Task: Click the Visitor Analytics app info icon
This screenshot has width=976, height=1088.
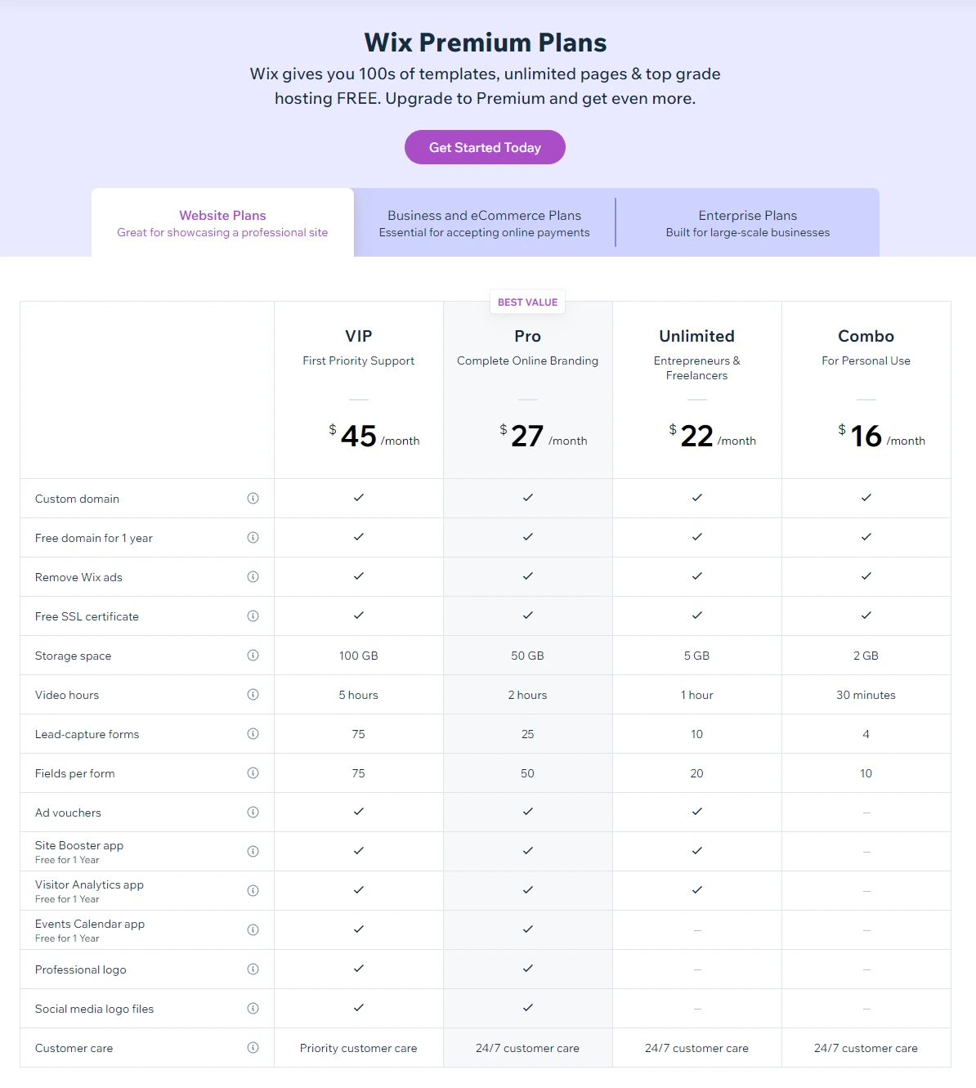Action: coord(253,890)
